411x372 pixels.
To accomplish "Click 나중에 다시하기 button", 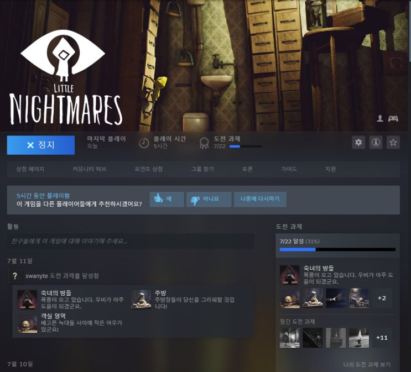I will click(x=260, y=199).
